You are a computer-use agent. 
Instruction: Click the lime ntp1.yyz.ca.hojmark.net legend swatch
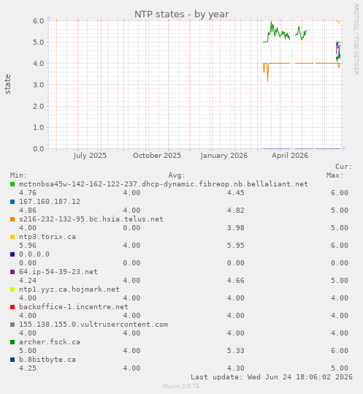[12, 289]
